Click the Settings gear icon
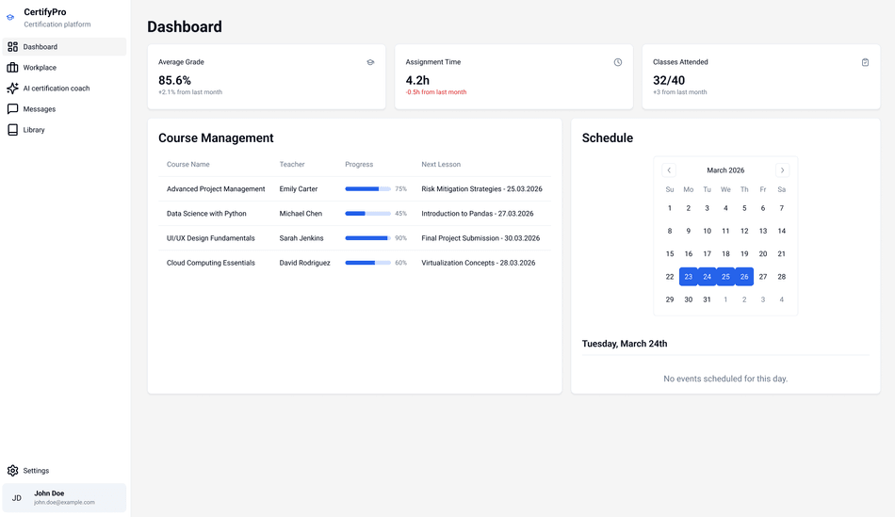Image resolution: width=895 pixels, height=517 pixels. (x=12, y=471)
